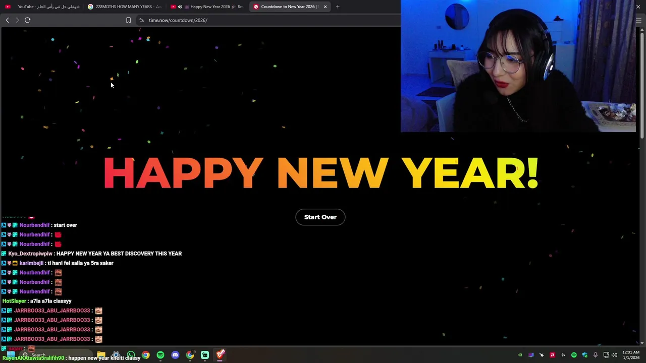The width and height of the screenshot is (646, 363).
Task: Open site information icon beside the URL
Action: pyautogui.click(x=142, y=20)
